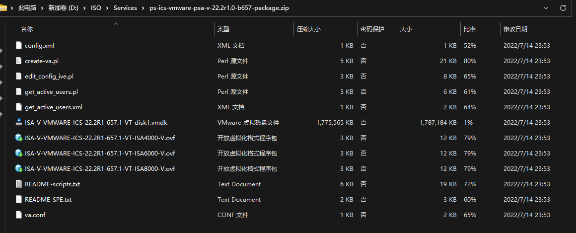Select the create-va.pl file name
The image size is (576, 233).
[42, 61]
